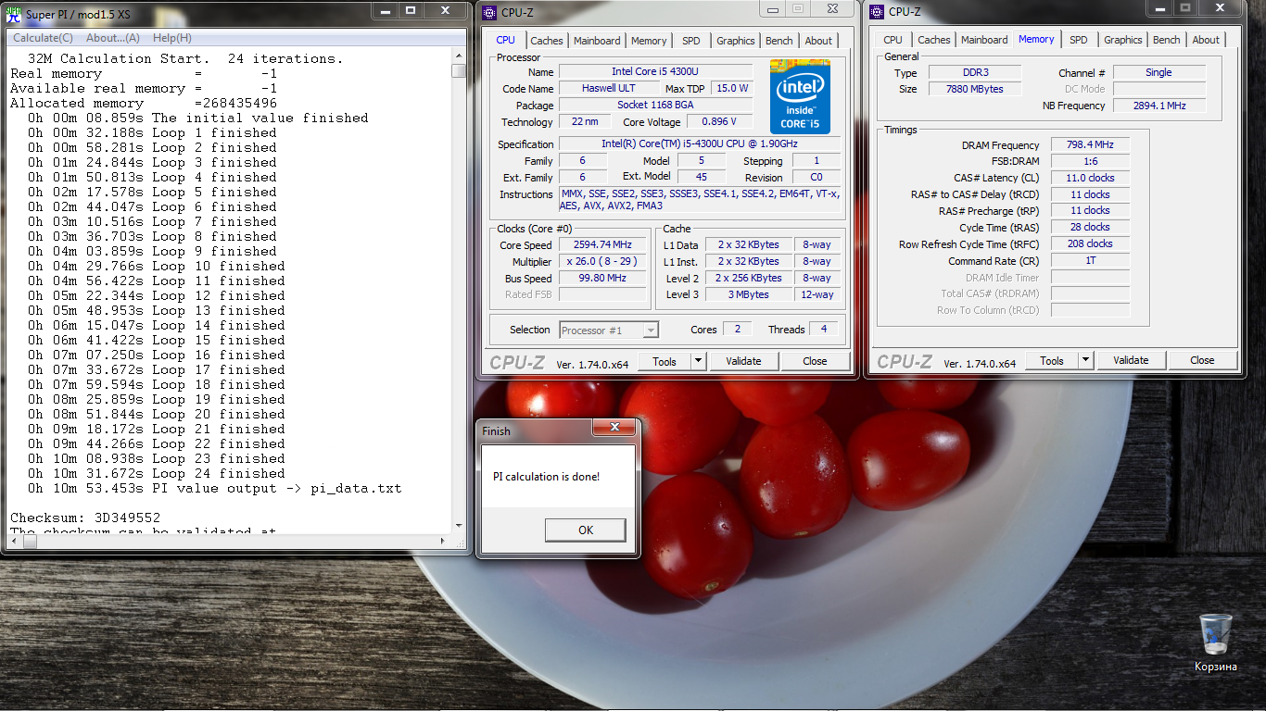Click the Core Speed value 2594.74 MHz
The image size is (1266, 711).
click(602, 245)
